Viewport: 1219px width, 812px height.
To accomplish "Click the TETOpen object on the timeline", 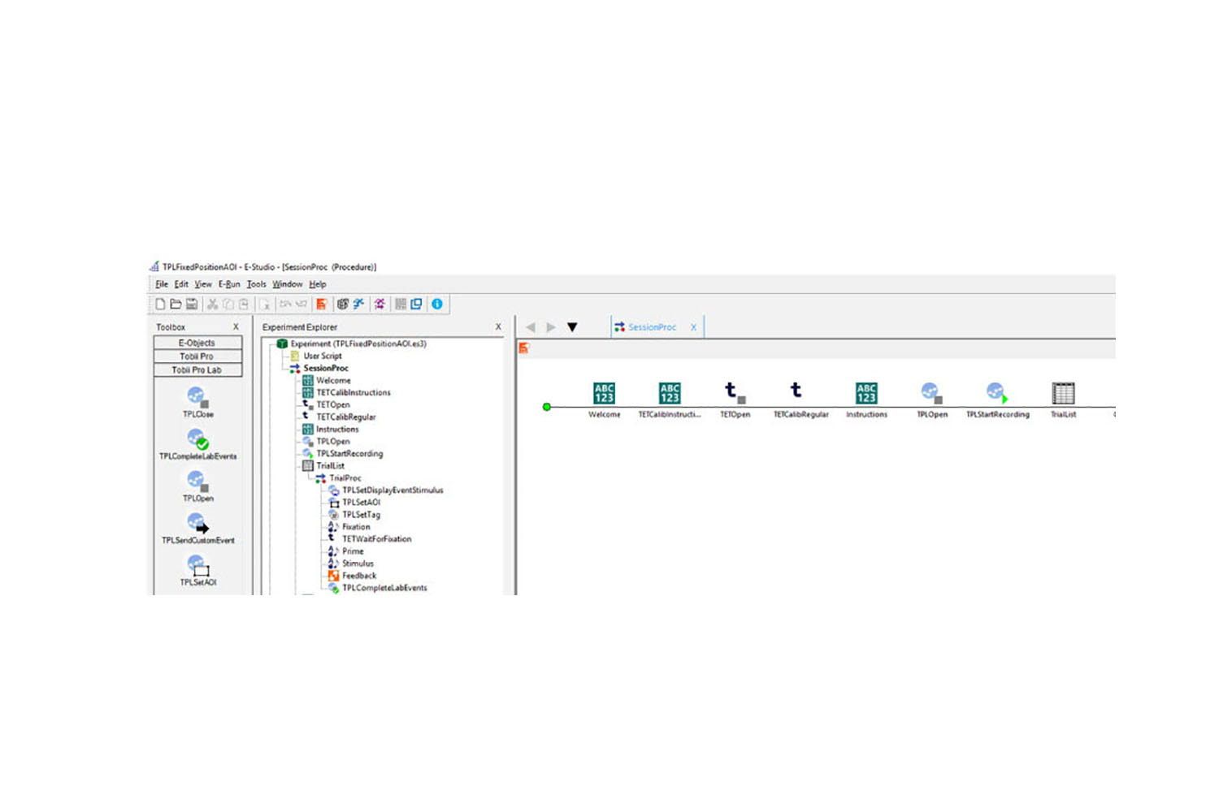I will pos(735,400).
